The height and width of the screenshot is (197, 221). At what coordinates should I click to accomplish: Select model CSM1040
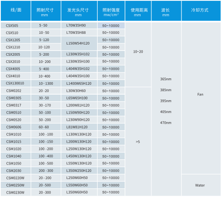15,156
